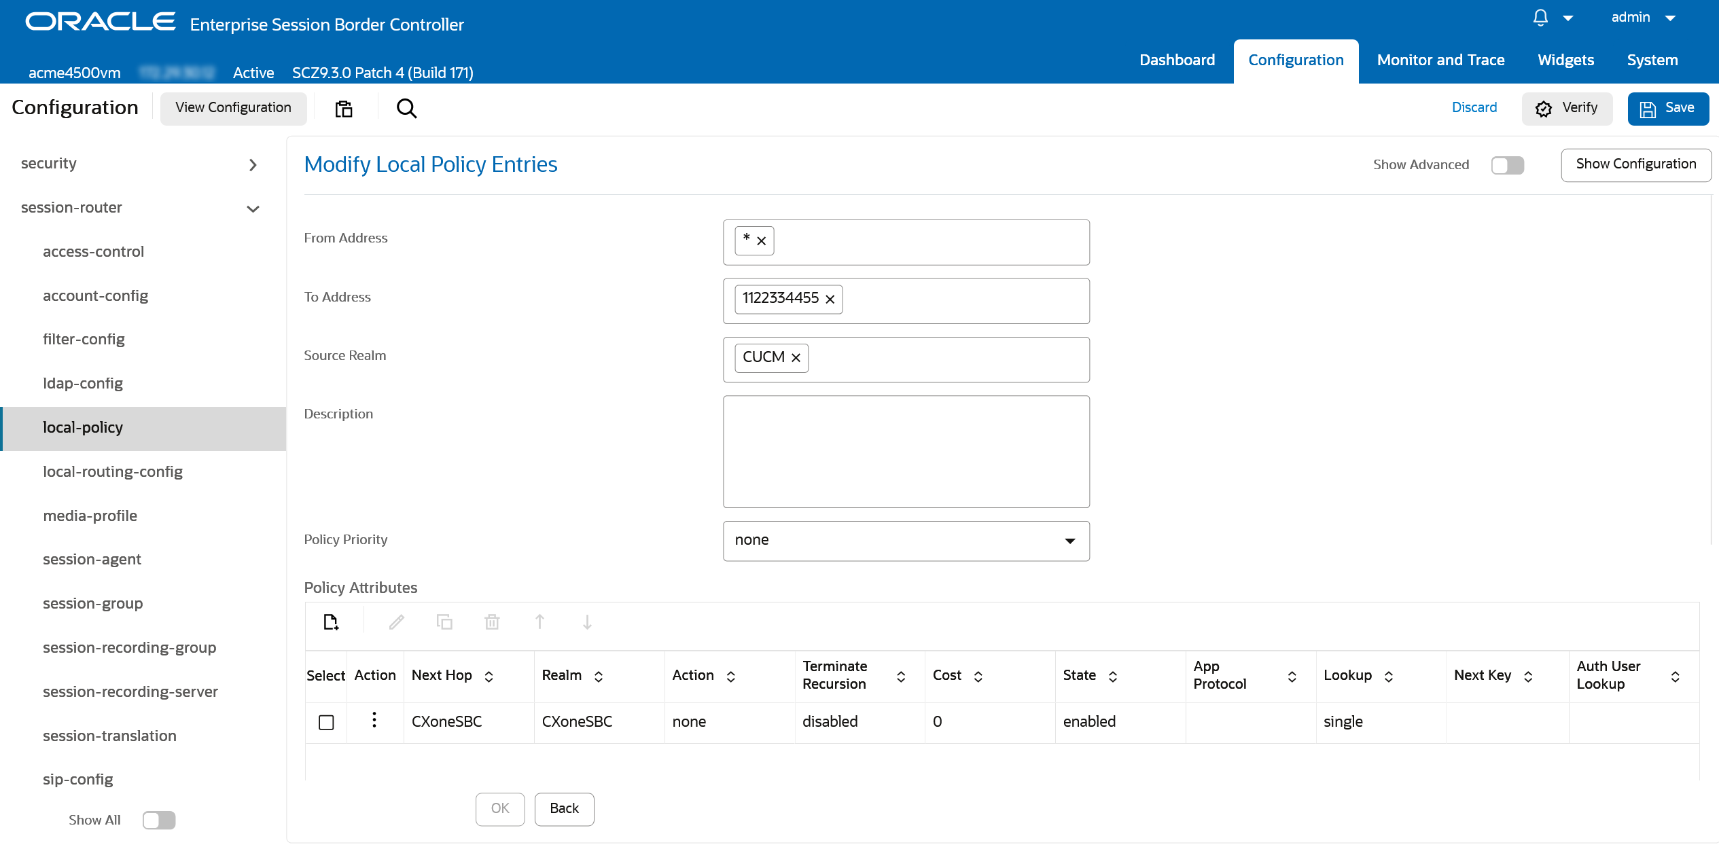Select session-group in the sidebar
The height and width of the screenshot is (847, 1719).
tap(92, 604)
